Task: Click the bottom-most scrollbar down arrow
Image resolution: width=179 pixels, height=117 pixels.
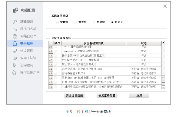Action: 163,87
